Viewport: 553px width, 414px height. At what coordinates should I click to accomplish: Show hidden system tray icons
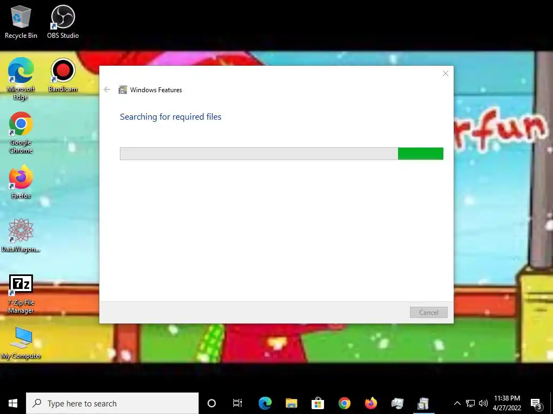(457, 403)
